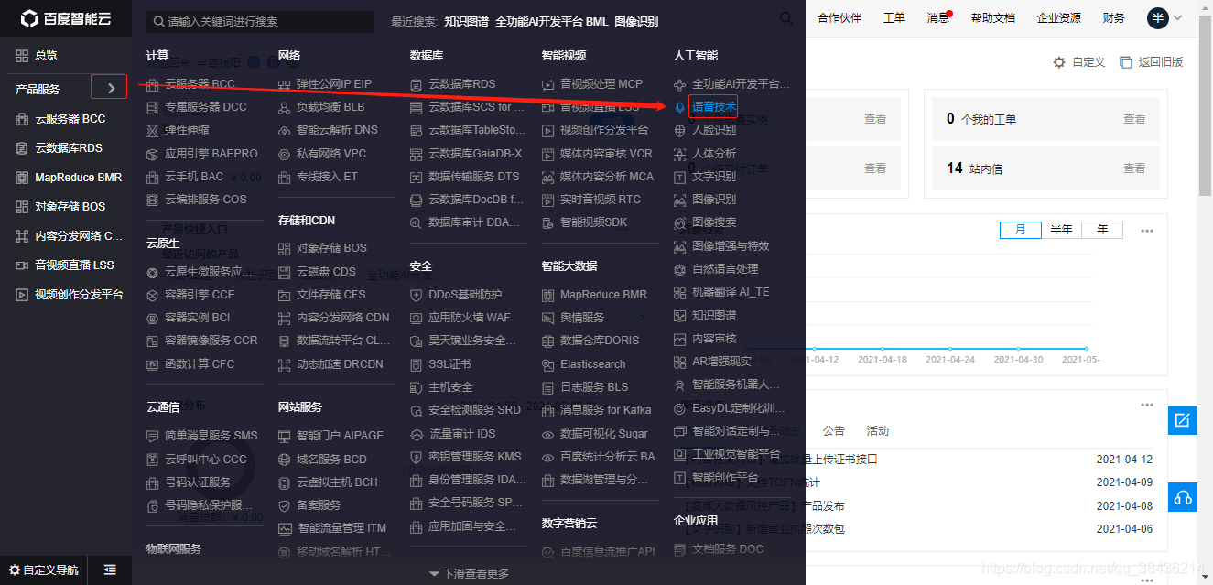Open the chart card three-dot menu
Screen dimensions: 1213x585
tap(1147, 231)
